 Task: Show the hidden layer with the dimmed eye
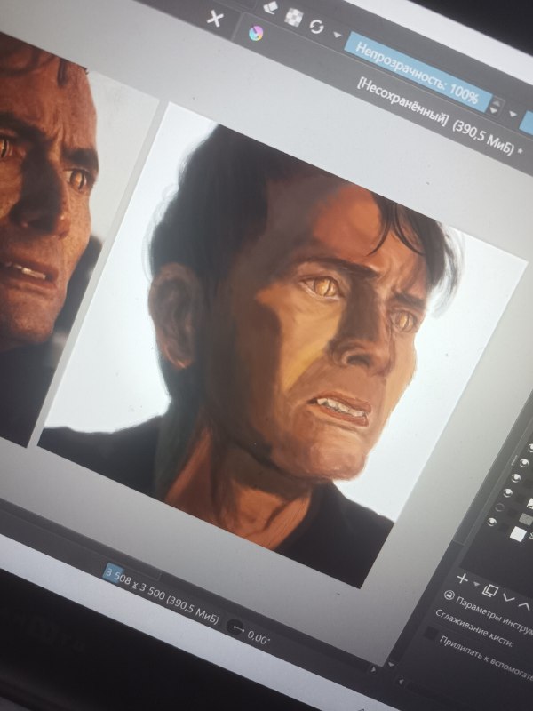(500, 507)
